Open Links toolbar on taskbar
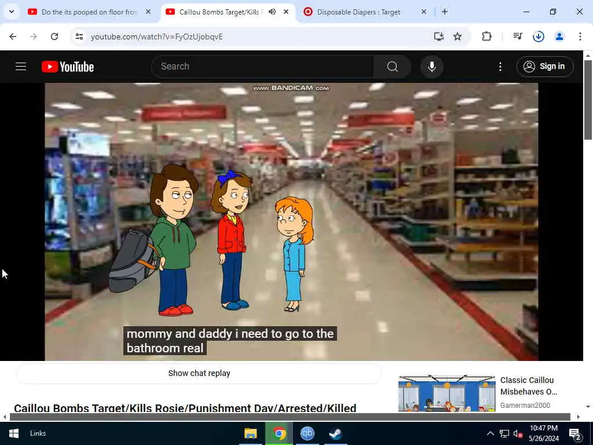593x445 pixels. click(x=38, y=433)
